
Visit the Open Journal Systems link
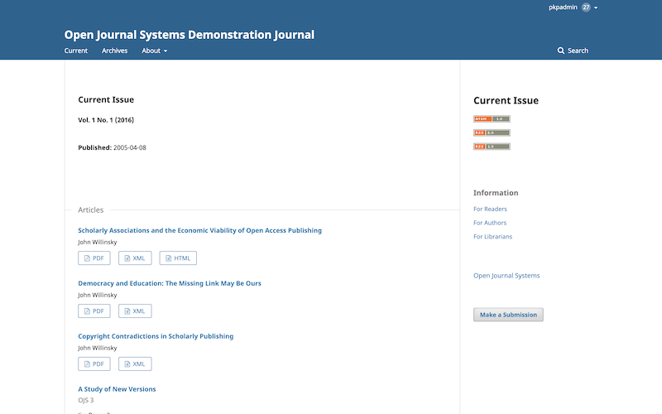[x=506, y=276]
